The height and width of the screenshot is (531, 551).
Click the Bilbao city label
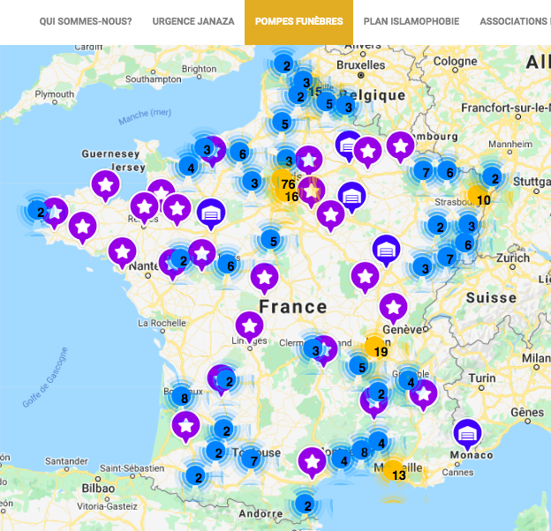tap(98, 488)
